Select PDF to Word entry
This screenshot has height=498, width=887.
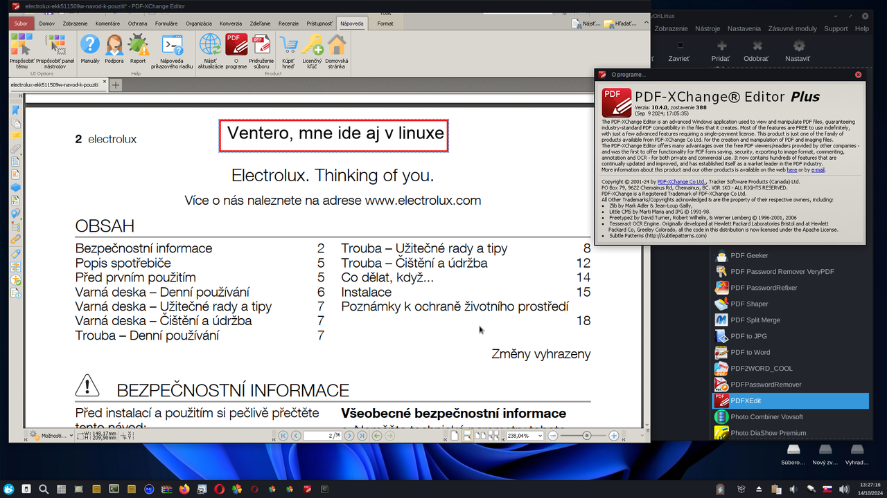790,352
